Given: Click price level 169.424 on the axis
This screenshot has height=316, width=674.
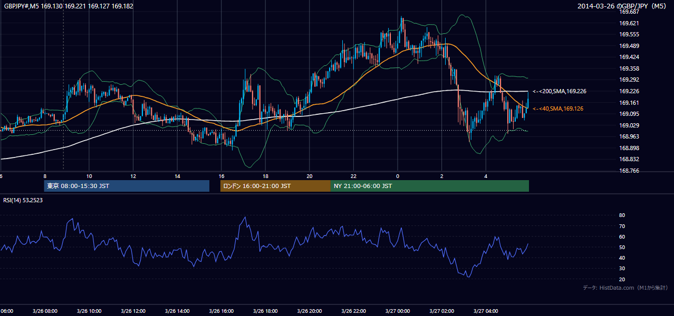Looking at the screenshot, I should 629,57.
